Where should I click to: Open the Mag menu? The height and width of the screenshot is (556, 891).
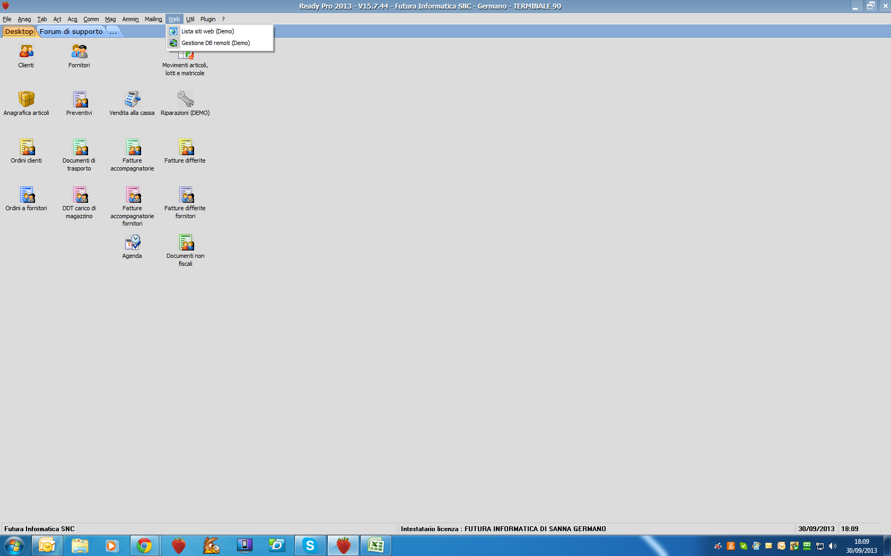click(x=110, y=19)
